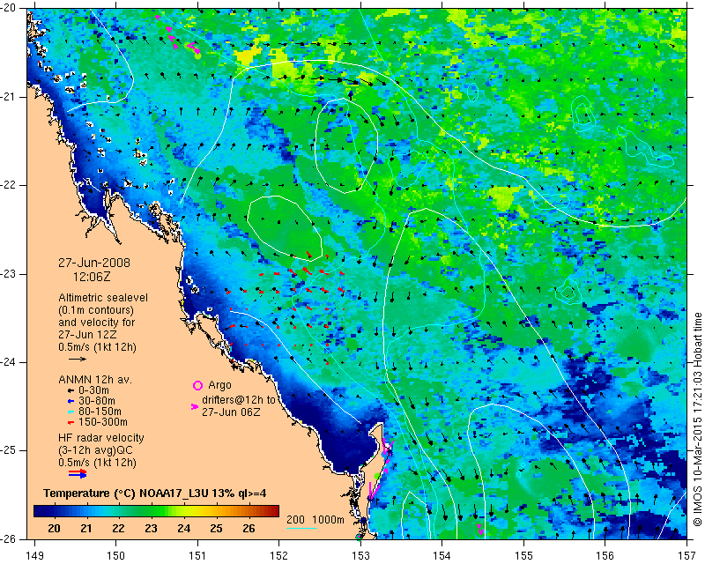Screen dimensions: 705x564
Task: Click the magenta drifter arrow legend symbol
Action: (195, 406)
